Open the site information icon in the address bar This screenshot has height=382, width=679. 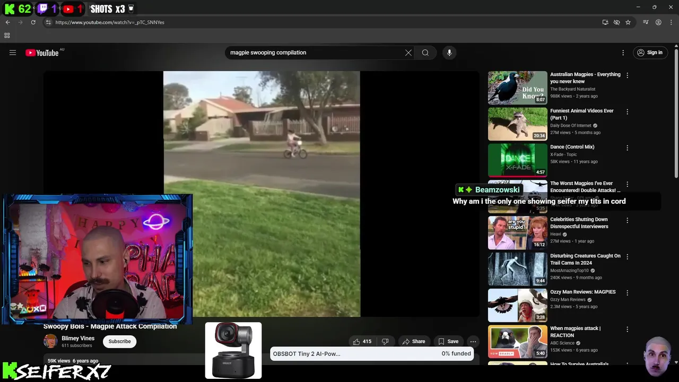[x=48, y=22]
